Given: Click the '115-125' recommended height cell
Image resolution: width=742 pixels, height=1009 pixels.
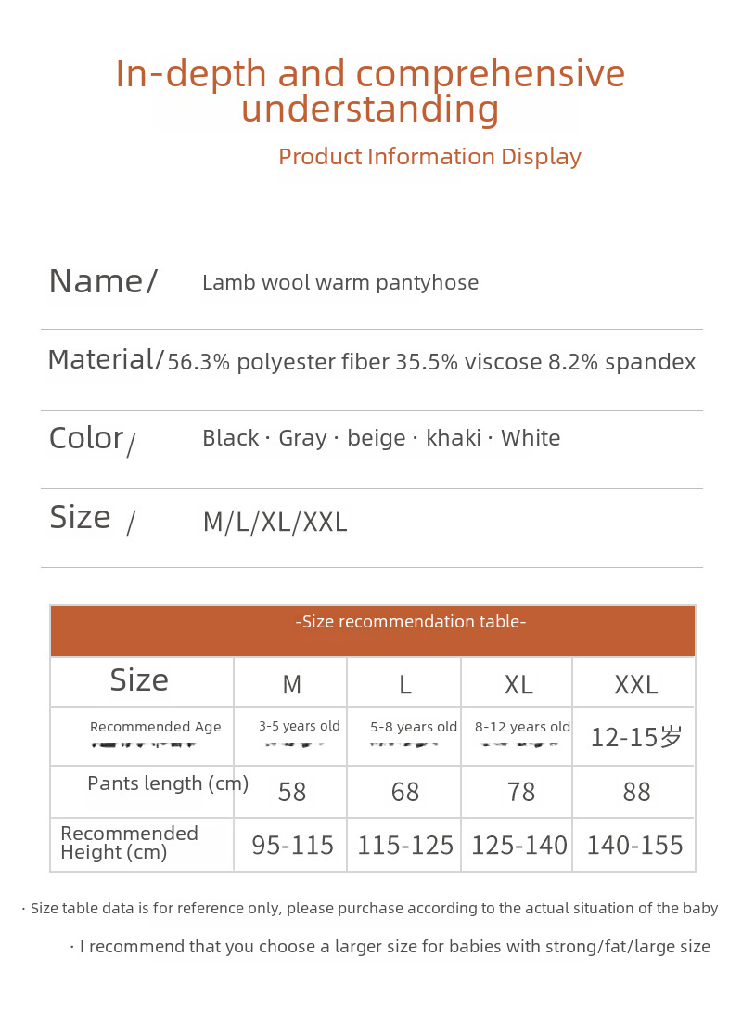Looking at the screenshot, I should pyautogui.click(x=405, y=845).
